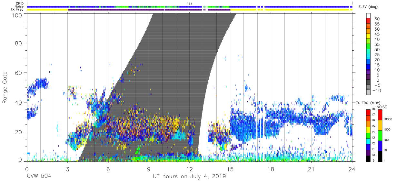Click the "UT hours on July 4, 2019" axis title
This screenshot has height=183, width=396.
point(189,177)
